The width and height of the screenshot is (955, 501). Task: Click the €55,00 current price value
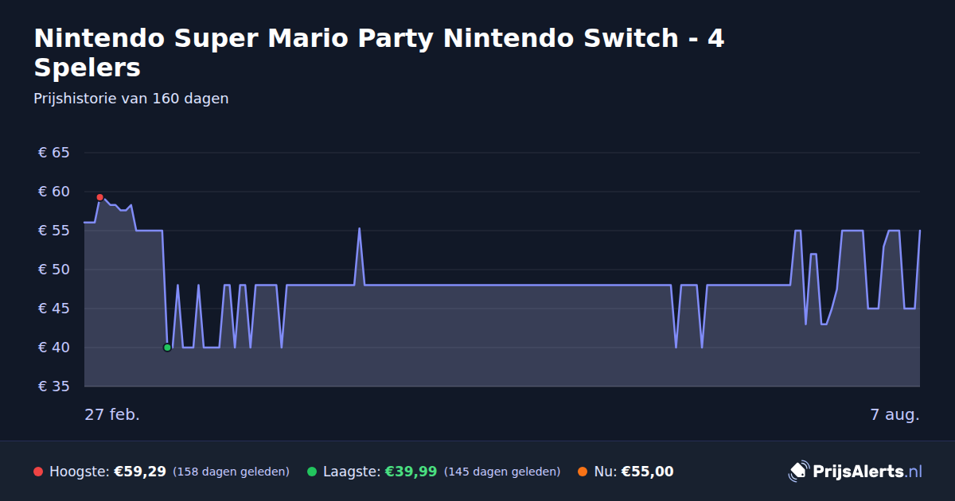(647, 472)
